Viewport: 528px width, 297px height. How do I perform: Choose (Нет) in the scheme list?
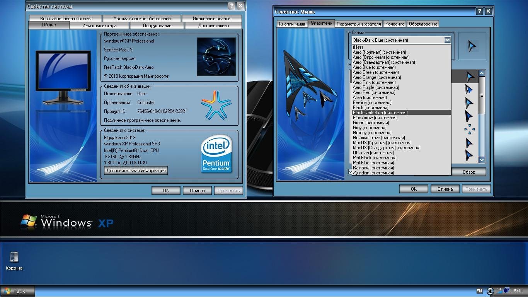(401, 47)
